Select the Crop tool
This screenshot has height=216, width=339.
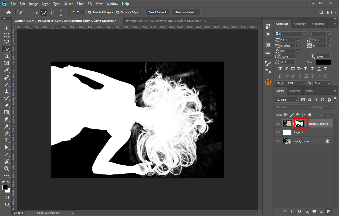coord(6,56)
